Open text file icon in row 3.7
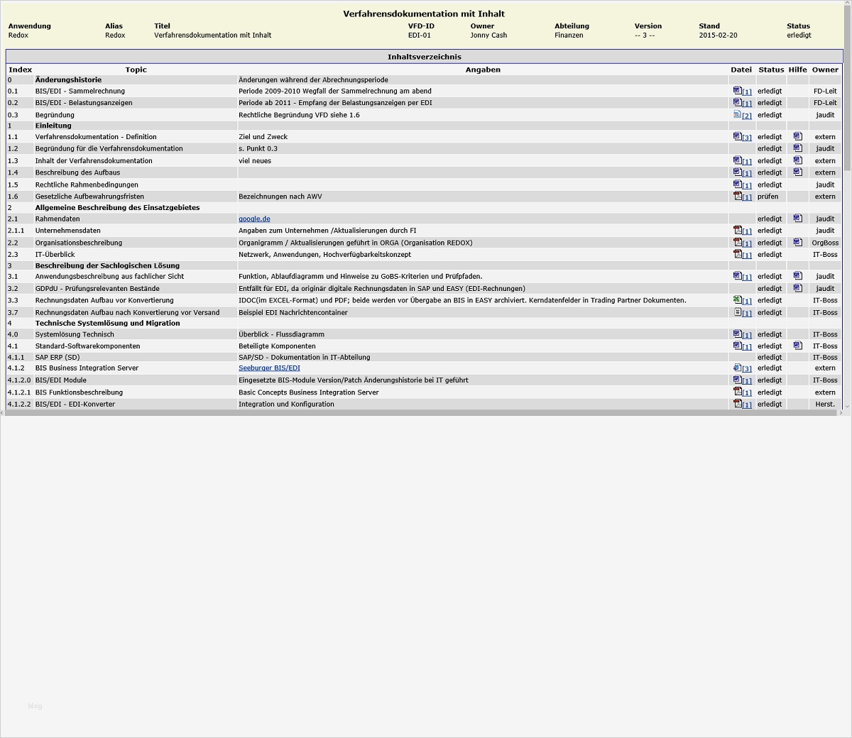Screen dimensions: 852x738 click(737, 312)
